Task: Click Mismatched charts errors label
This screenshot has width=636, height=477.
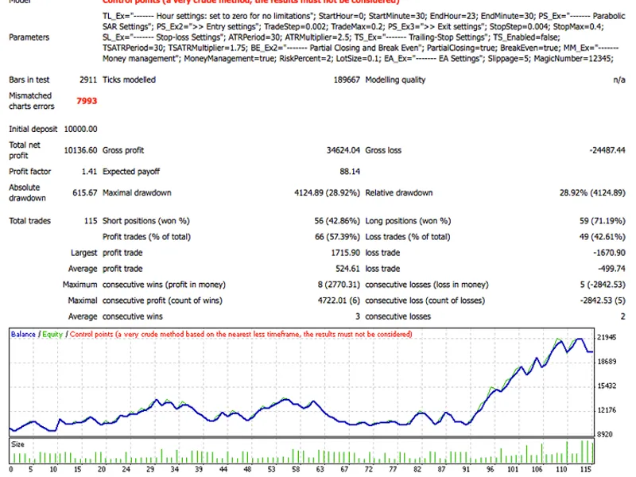Action: click(32, 101)
